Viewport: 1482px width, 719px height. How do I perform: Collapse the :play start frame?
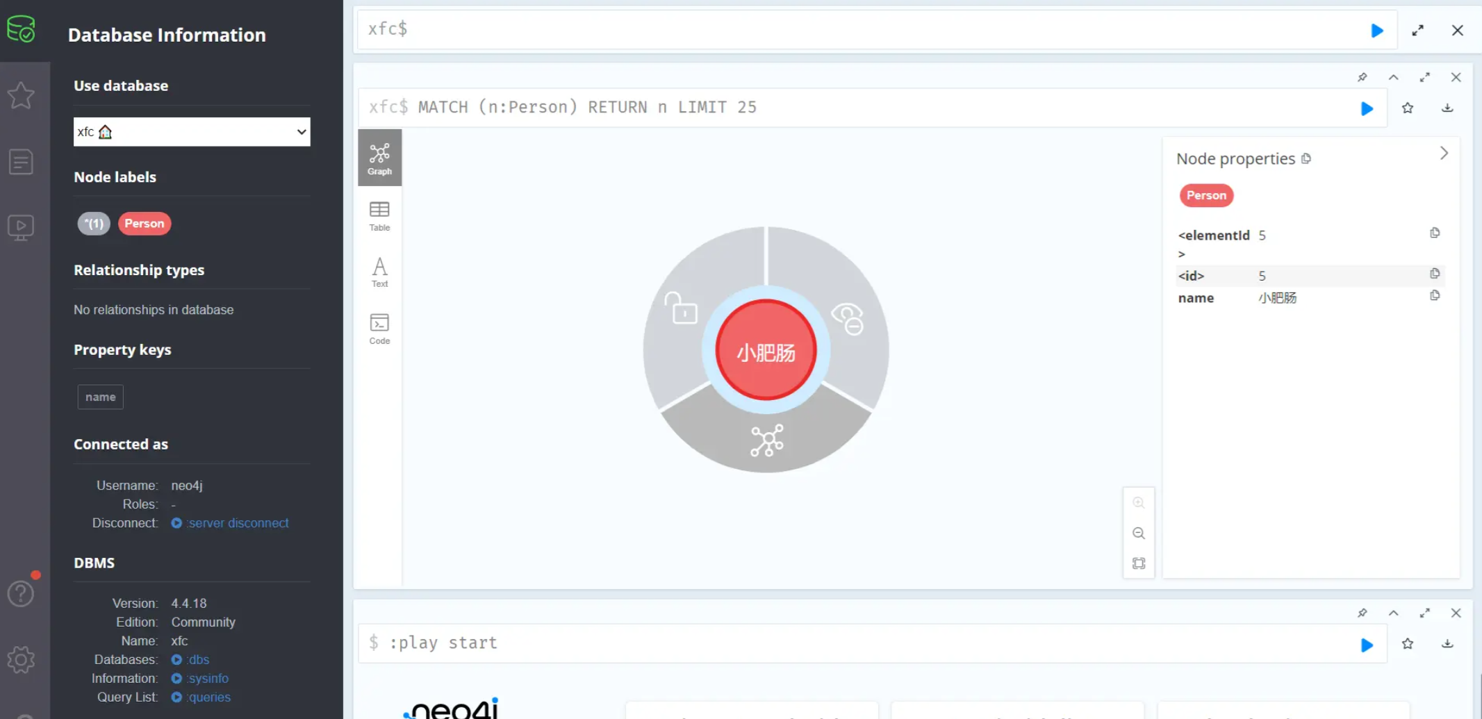pos(1394,613)
